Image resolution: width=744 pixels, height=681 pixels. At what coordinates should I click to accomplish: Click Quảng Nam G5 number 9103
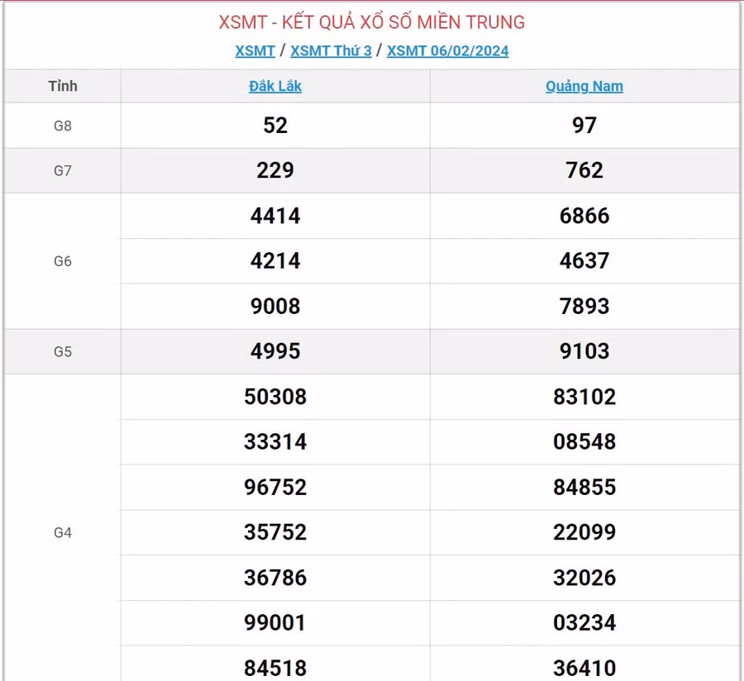coord(584,351)
